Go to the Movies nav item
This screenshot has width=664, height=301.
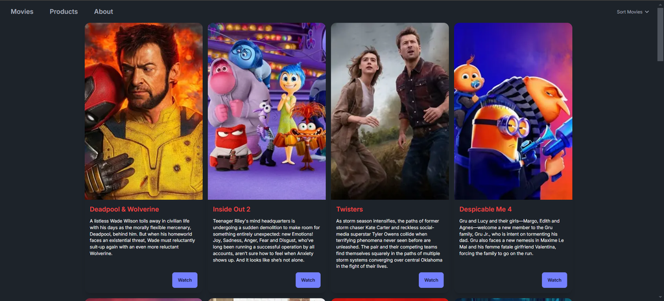22,12
